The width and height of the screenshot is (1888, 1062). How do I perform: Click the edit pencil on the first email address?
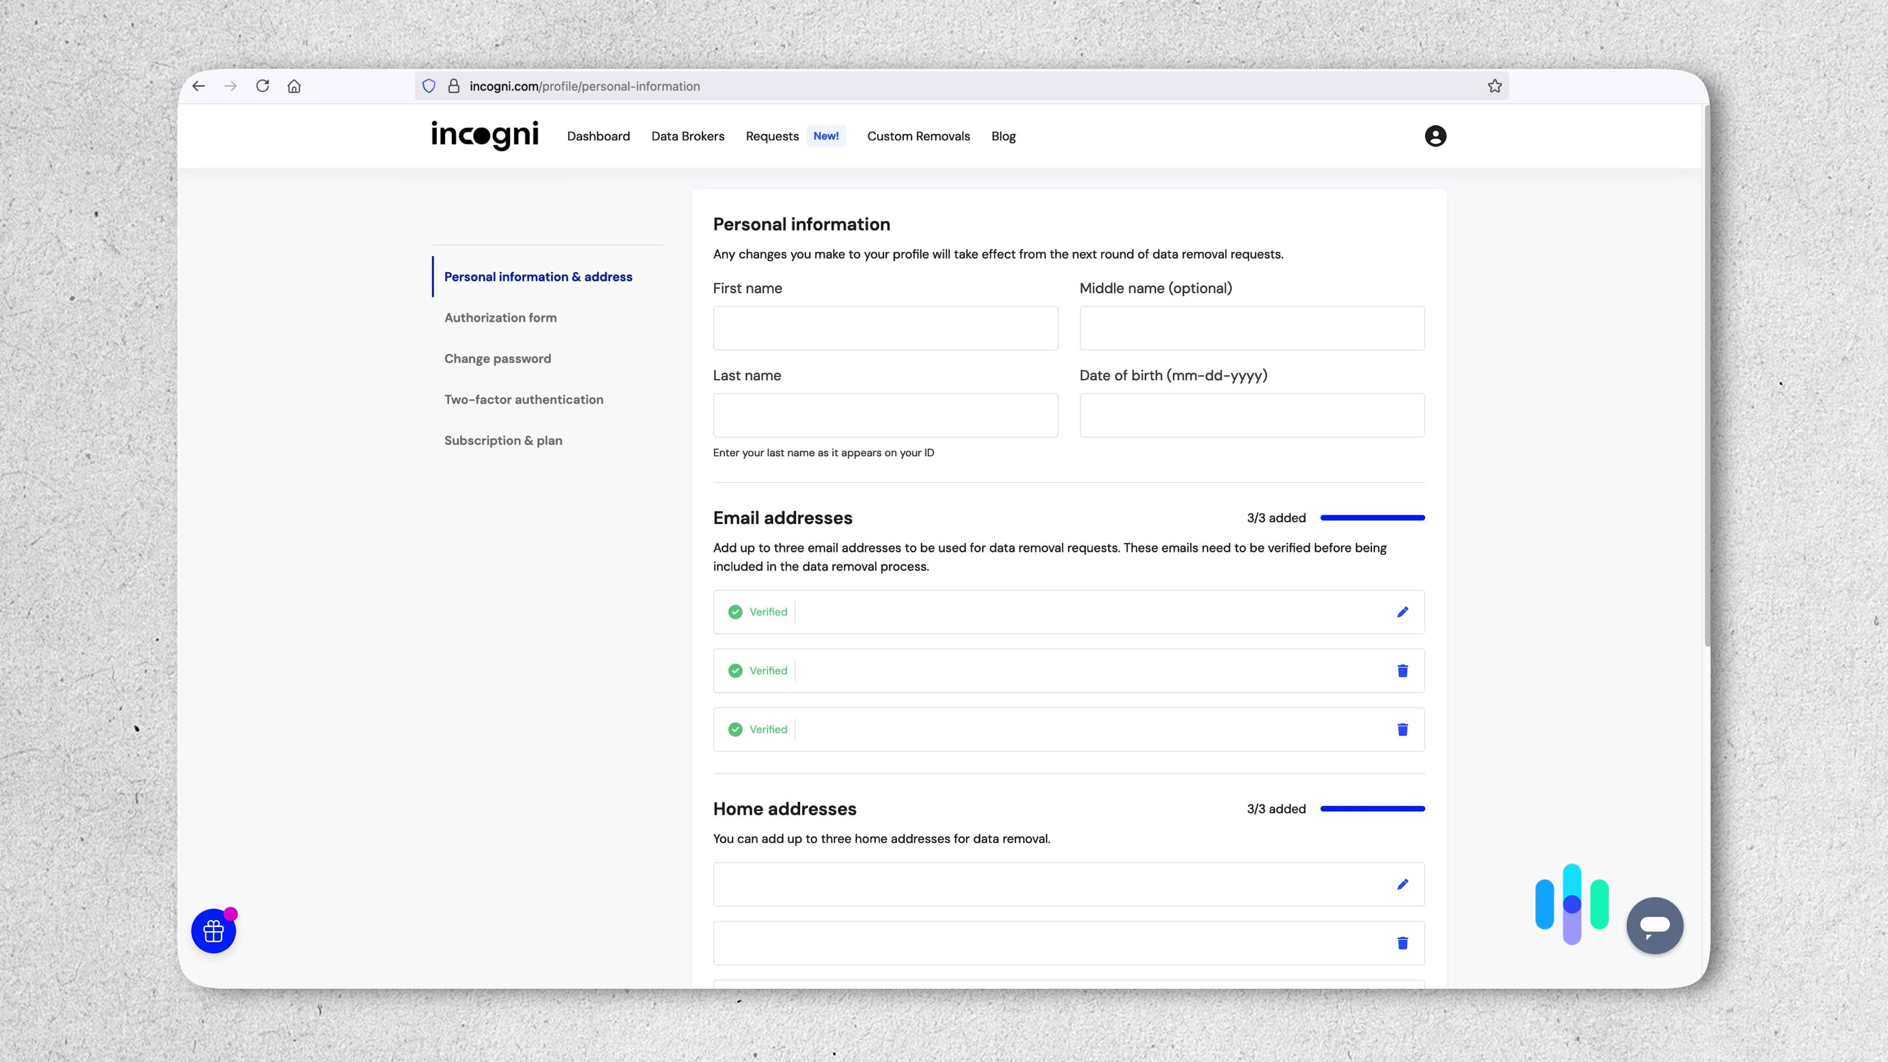click(x=1402, y=611)
